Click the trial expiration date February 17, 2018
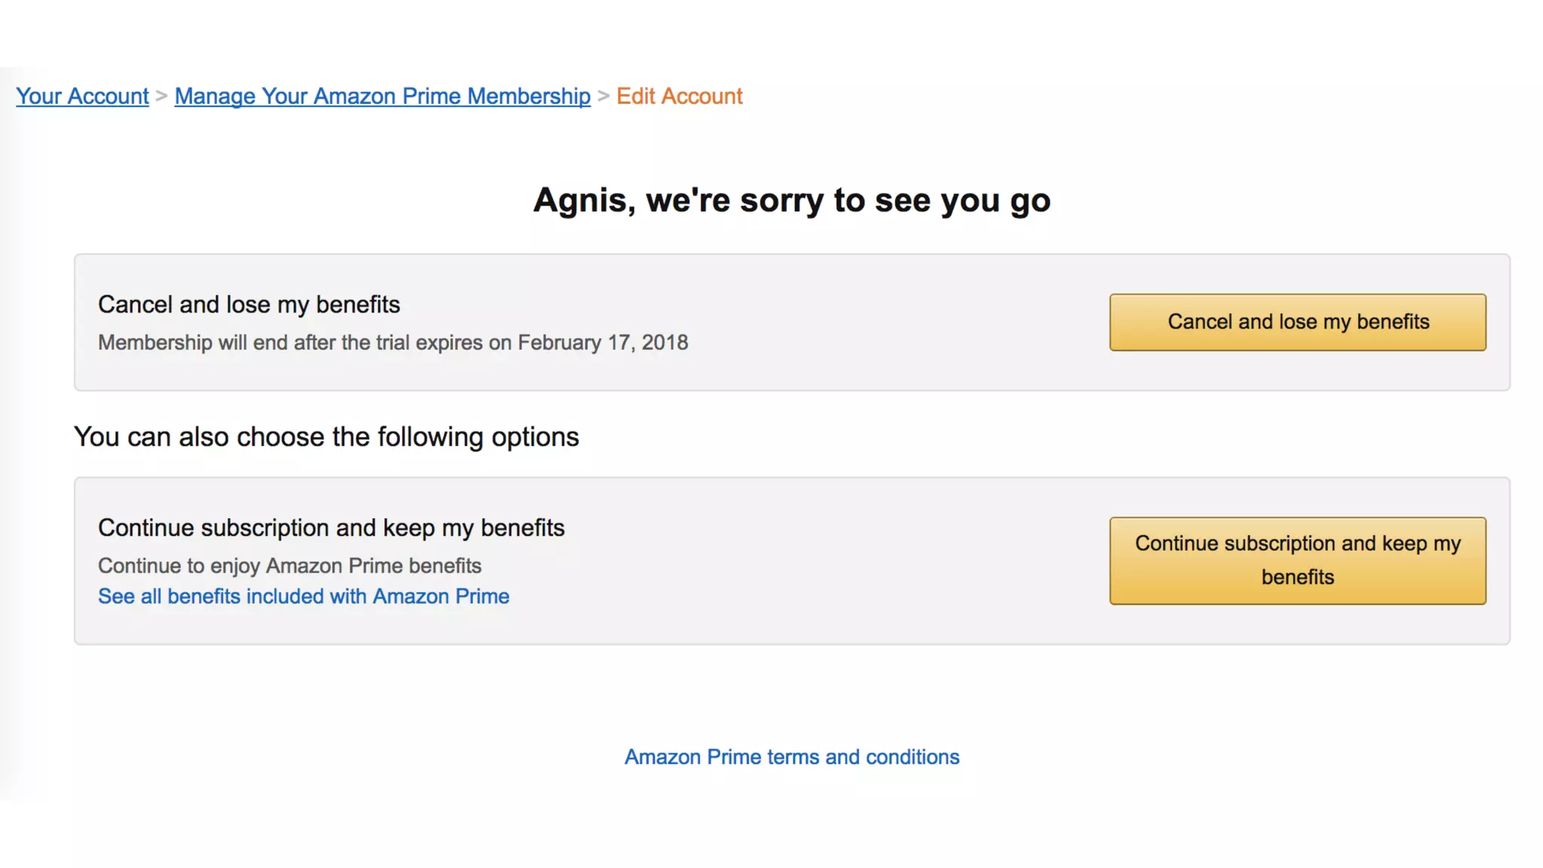 coord(603,343)
